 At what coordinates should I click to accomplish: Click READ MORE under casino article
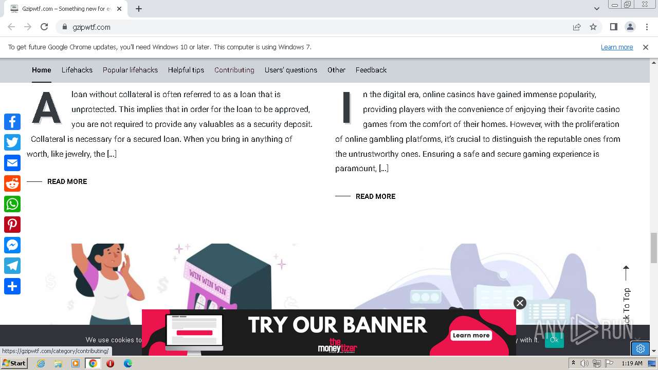pyautogui.click(x=376, y=196)
